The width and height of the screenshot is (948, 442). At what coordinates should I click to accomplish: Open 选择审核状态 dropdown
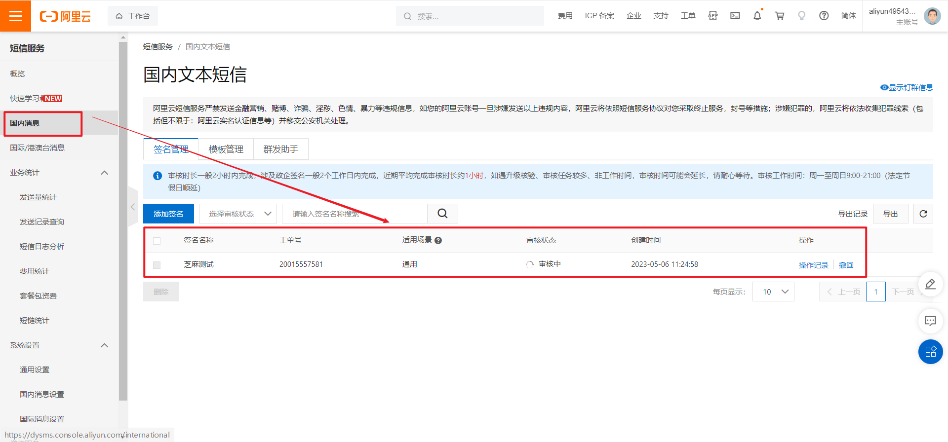click(238, 214)
